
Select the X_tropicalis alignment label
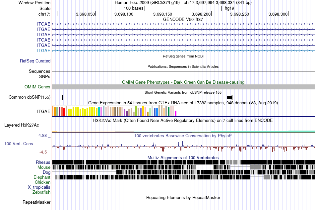click(x=39, y=187)
